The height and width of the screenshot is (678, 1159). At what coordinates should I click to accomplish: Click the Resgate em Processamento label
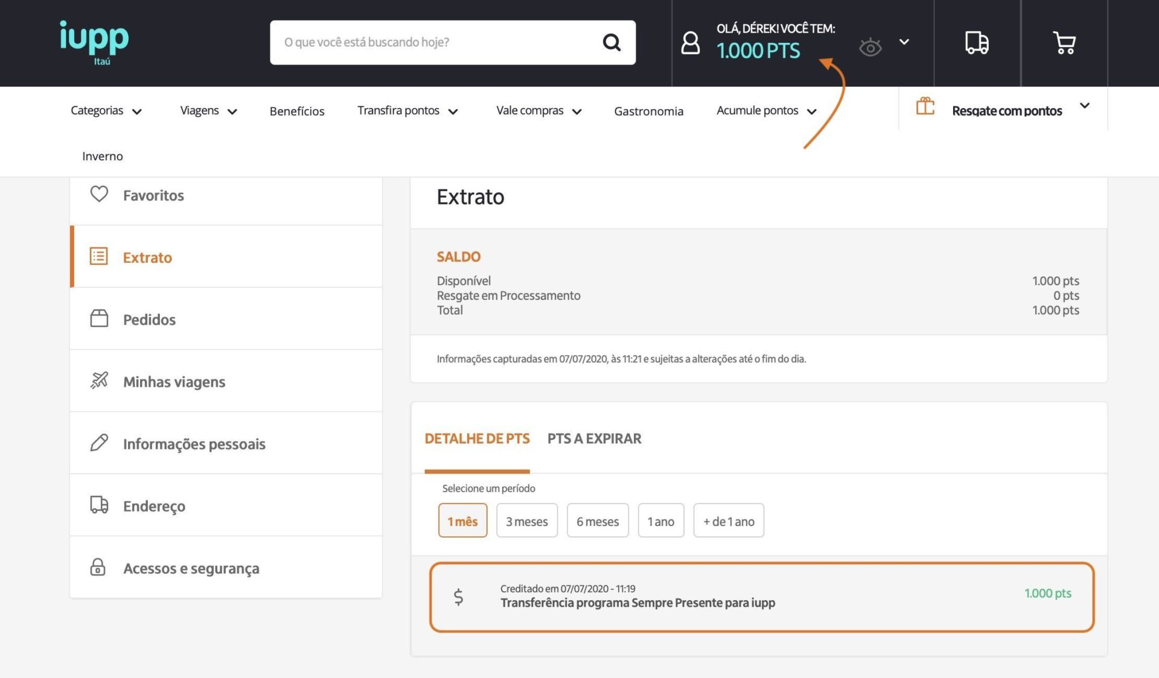(508, 296)
